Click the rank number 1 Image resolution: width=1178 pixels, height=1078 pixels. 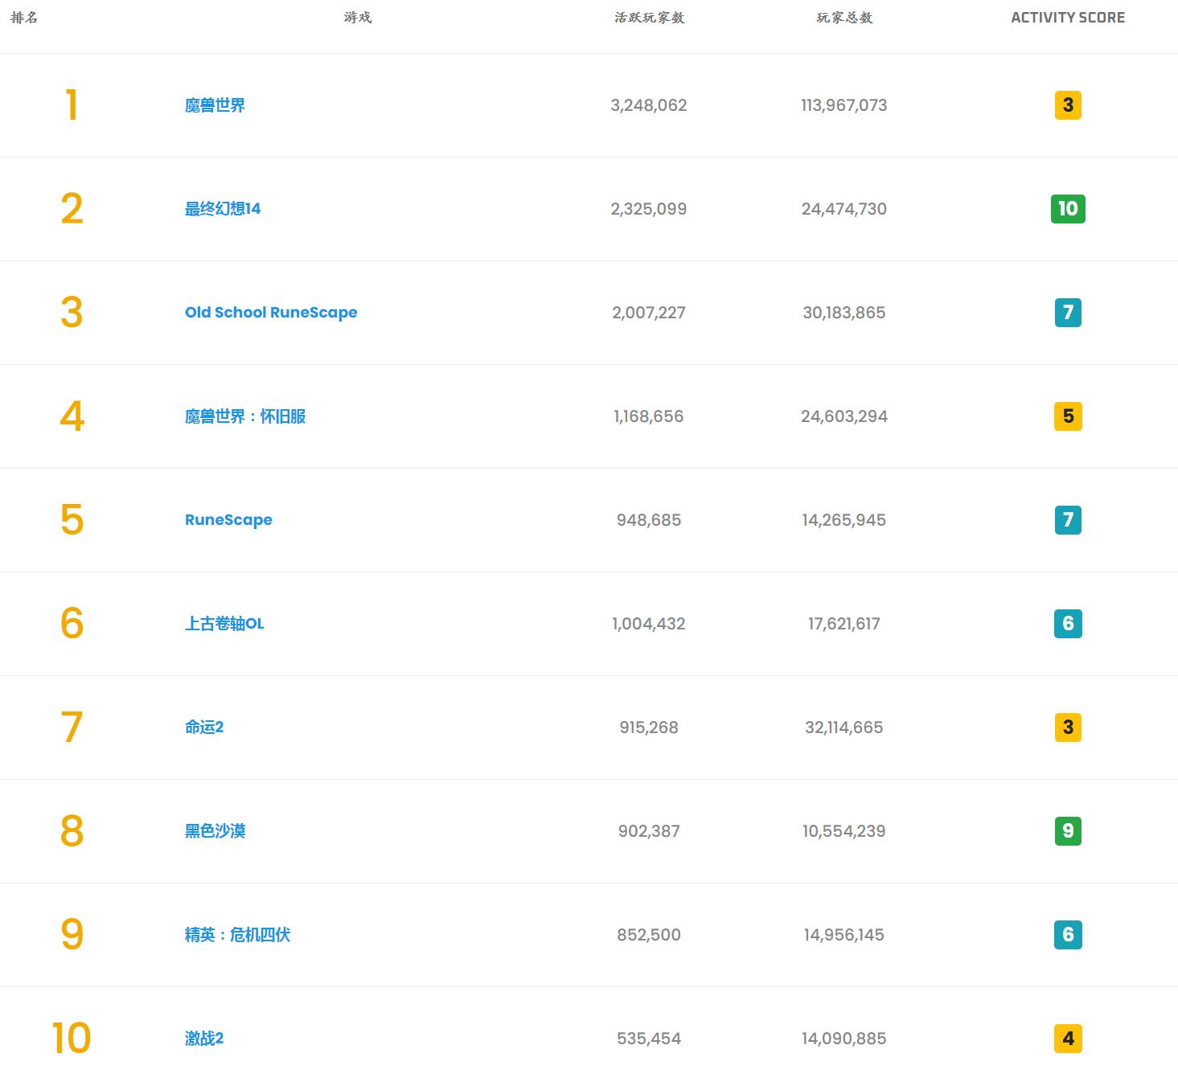(72, 105)
